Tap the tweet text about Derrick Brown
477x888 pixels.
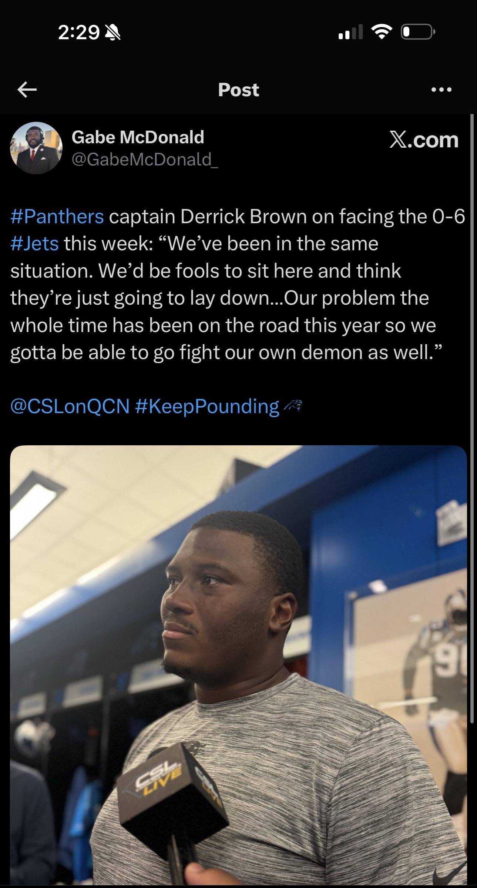[238, 284]
